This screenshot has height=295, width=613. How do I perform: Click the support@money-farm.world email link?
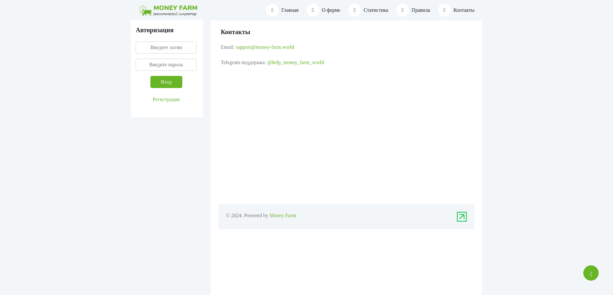pos(265,47)
